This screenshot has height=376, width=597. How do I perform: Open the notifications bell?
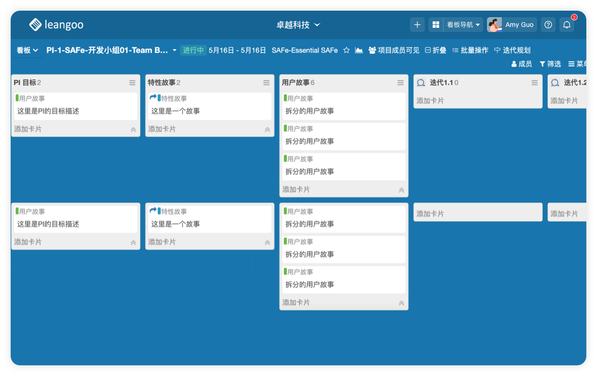[567, 25]
